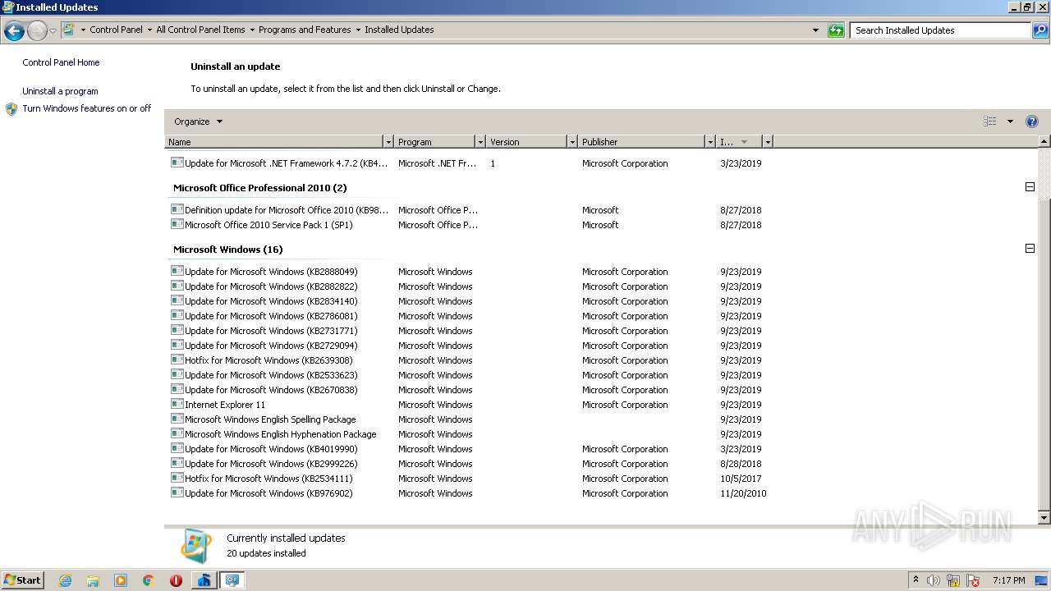Sort list by Publisher column header
Screen dimensions: 1051x591
[641, 142]
